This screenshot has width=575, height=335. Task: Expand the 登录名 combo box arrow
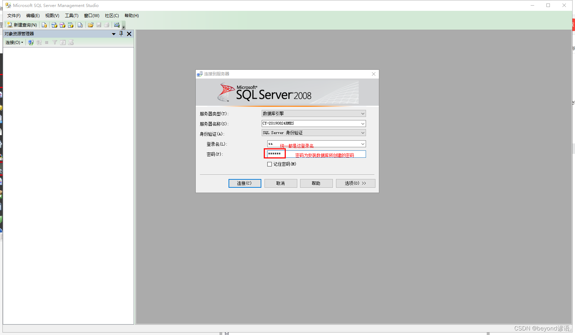point(363,144)
